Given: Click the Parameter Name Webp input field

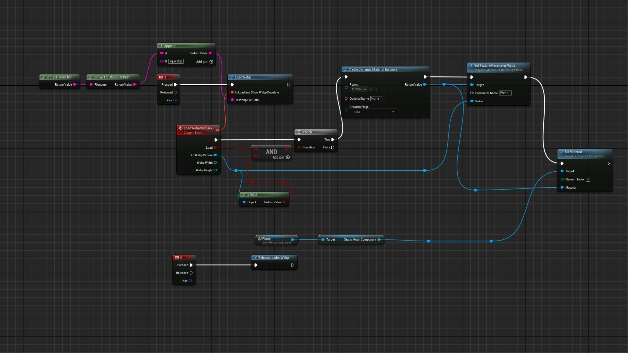Looking at the screenshot, I should tap(505, 93).
